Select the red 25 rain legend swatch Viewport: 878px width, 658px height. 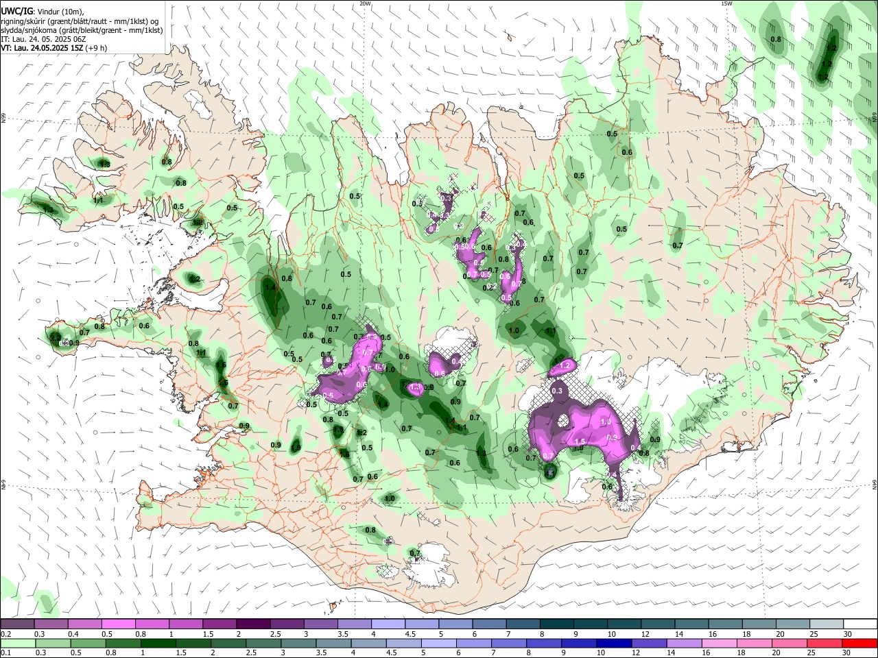(827, 643)
